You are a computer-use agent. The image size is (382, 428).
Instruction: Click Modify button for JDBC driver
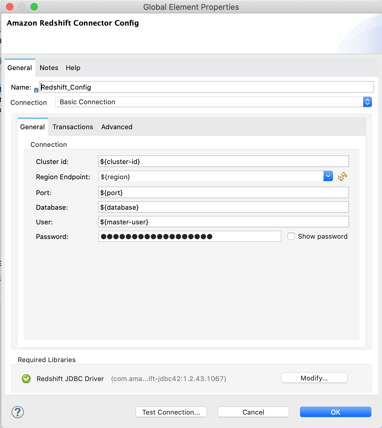point(314,378)
